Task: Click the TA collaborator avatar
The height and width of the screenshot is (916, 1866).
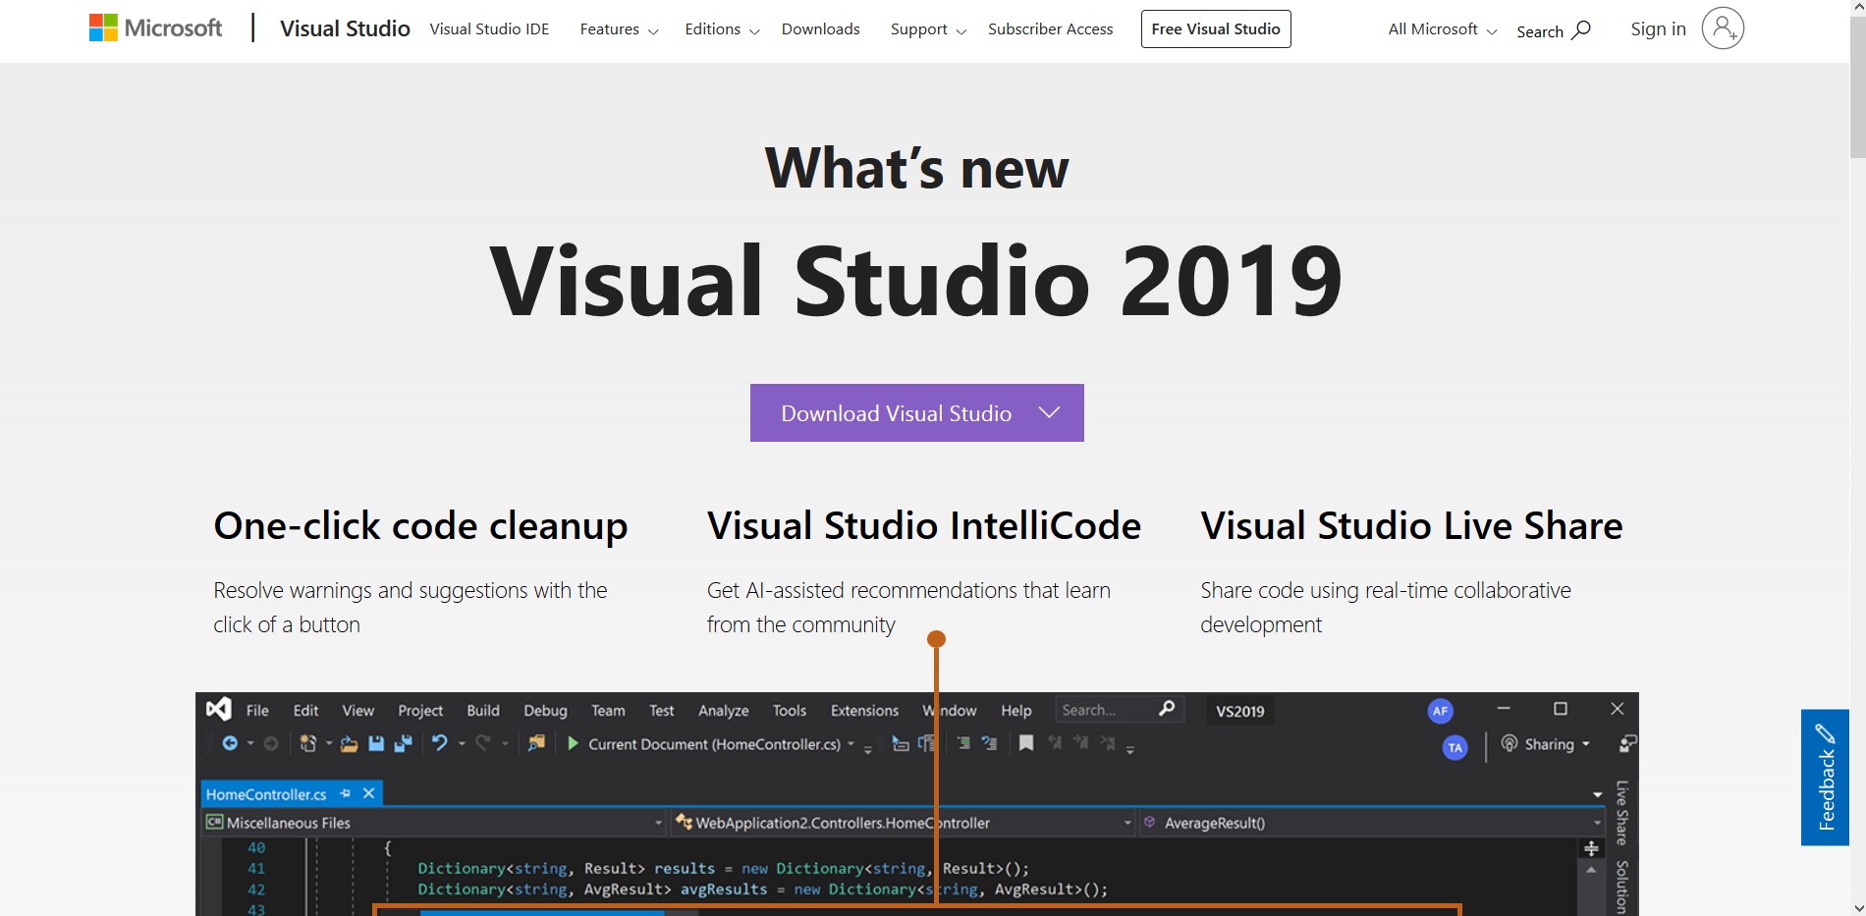Action: (1454, 748)
